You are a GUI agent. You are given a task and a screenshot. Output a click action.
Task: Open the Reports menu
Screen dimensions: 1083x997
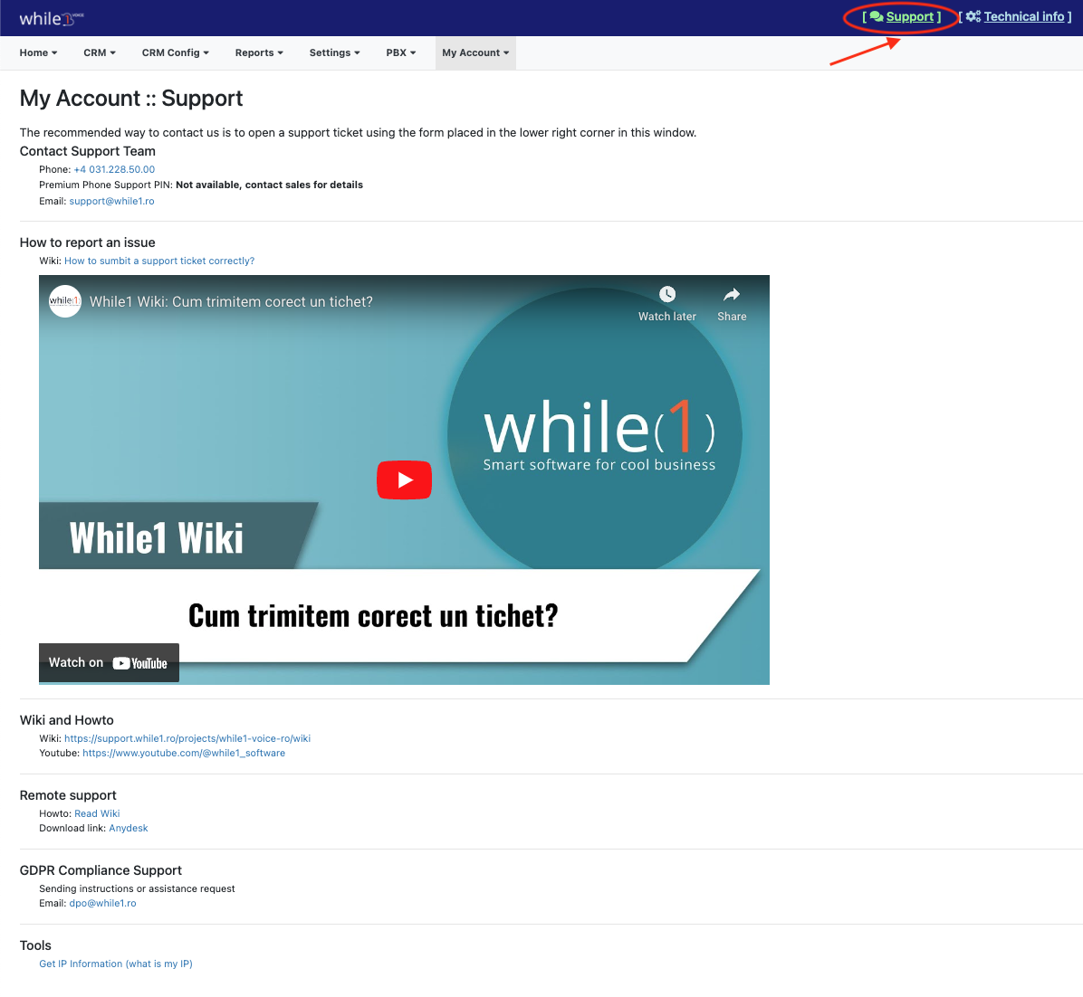click(x=259, y=53)
